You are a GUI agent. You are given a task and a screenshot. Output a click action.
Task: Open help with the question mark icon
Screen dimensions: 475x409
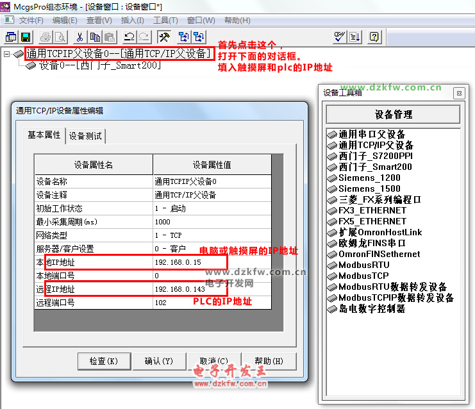pyautogui.click(x=374, y=37)
